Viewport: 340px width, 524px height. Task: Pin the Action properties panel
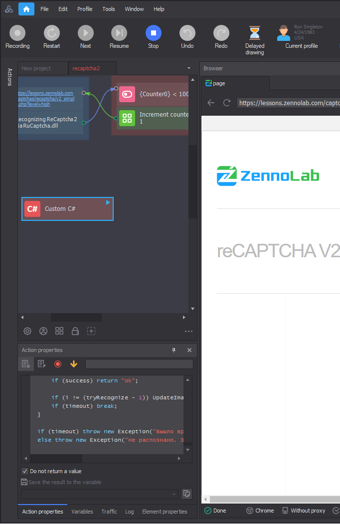(174, 350)
